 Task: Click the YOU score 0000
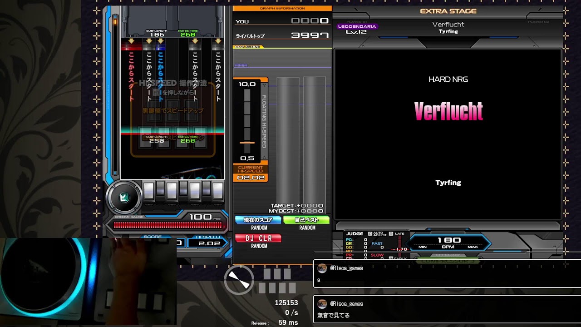(x=310, y=21)
